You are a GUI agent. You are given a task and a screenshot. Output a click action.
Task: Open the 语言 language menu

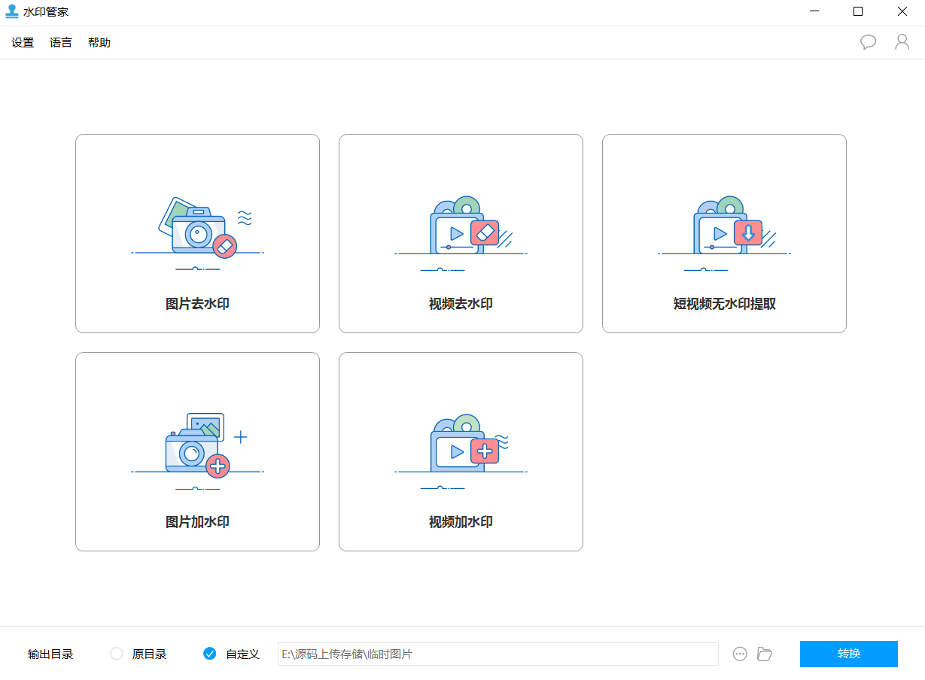pos(60,42)
